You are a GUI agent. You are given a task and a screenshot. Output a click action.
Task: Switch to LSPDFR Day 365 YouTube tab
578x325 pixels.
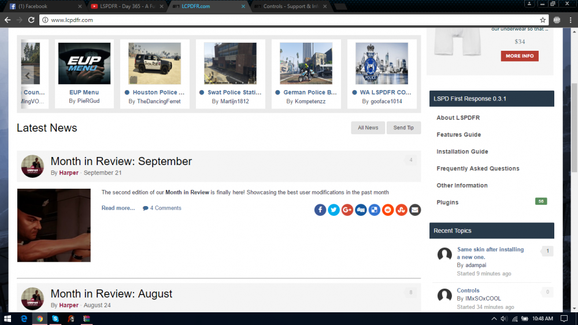(127, 6)
